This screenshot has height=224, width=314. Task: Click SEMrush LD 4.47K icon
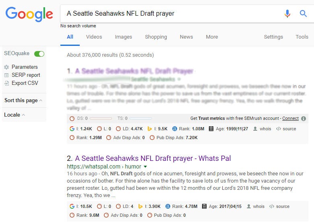coord(118,129)
